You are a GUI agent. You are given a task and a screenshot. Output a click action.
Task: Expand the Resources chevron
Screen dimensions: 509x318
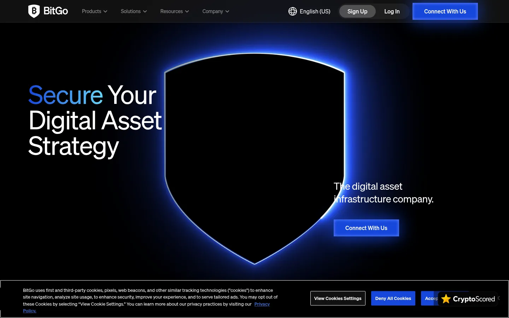click(187, 11)
